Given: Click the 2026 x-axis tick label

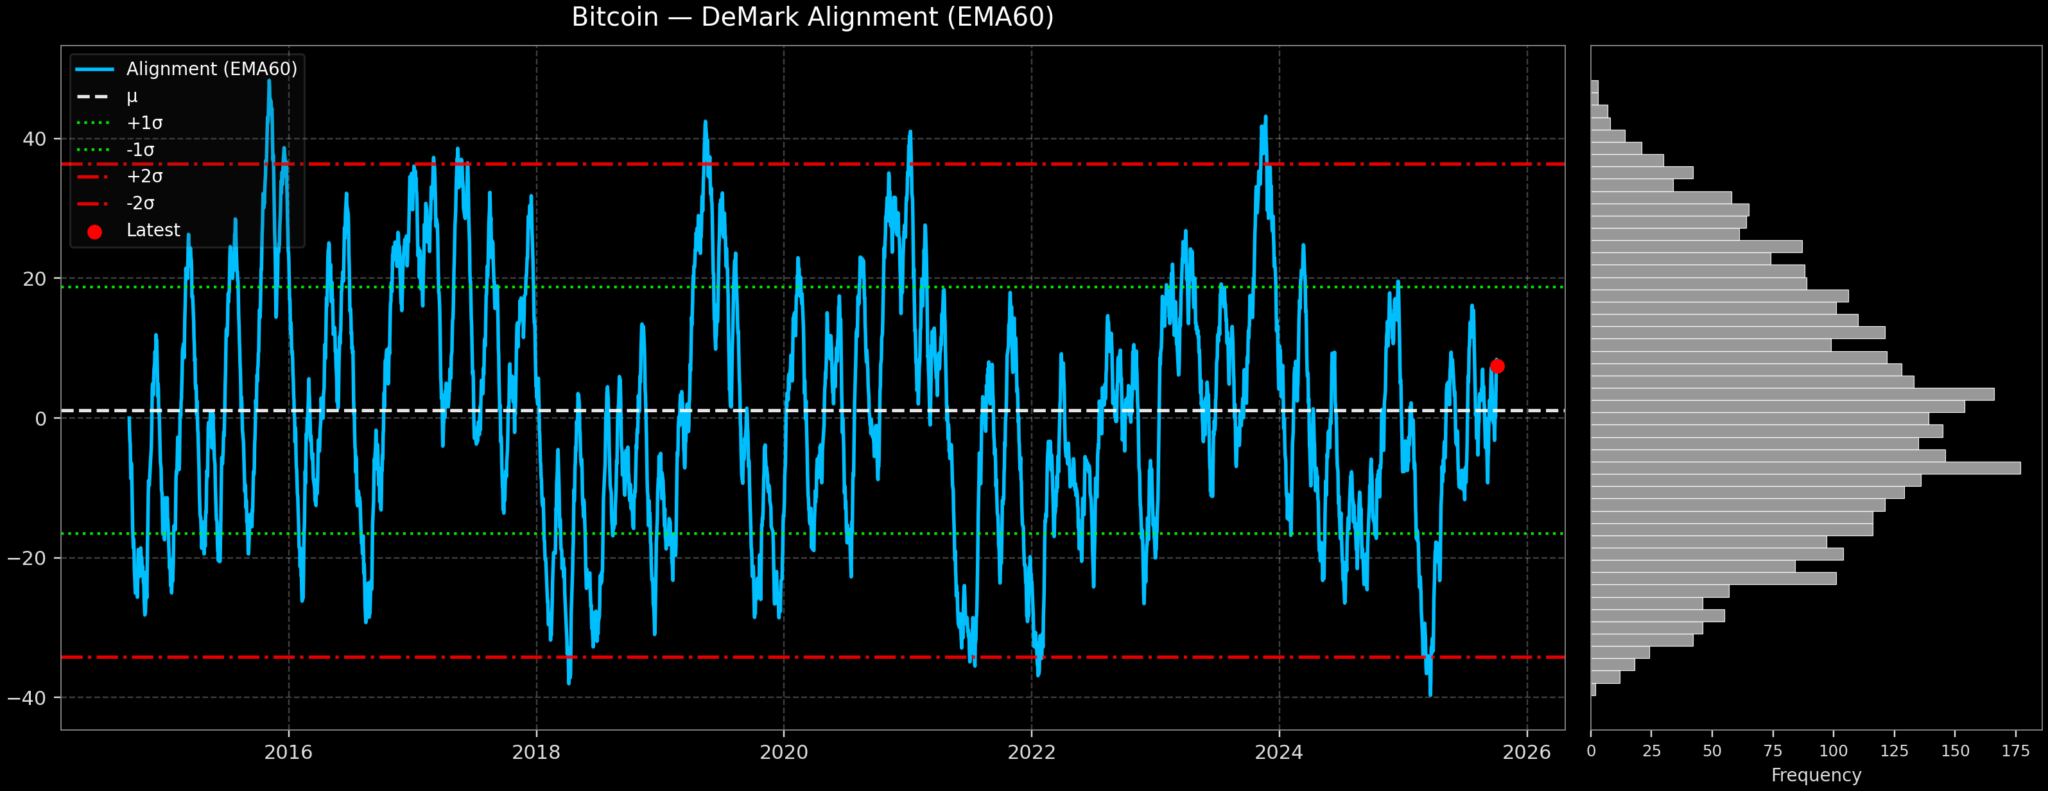Looking at the screenshot, I should (1527, 752).
